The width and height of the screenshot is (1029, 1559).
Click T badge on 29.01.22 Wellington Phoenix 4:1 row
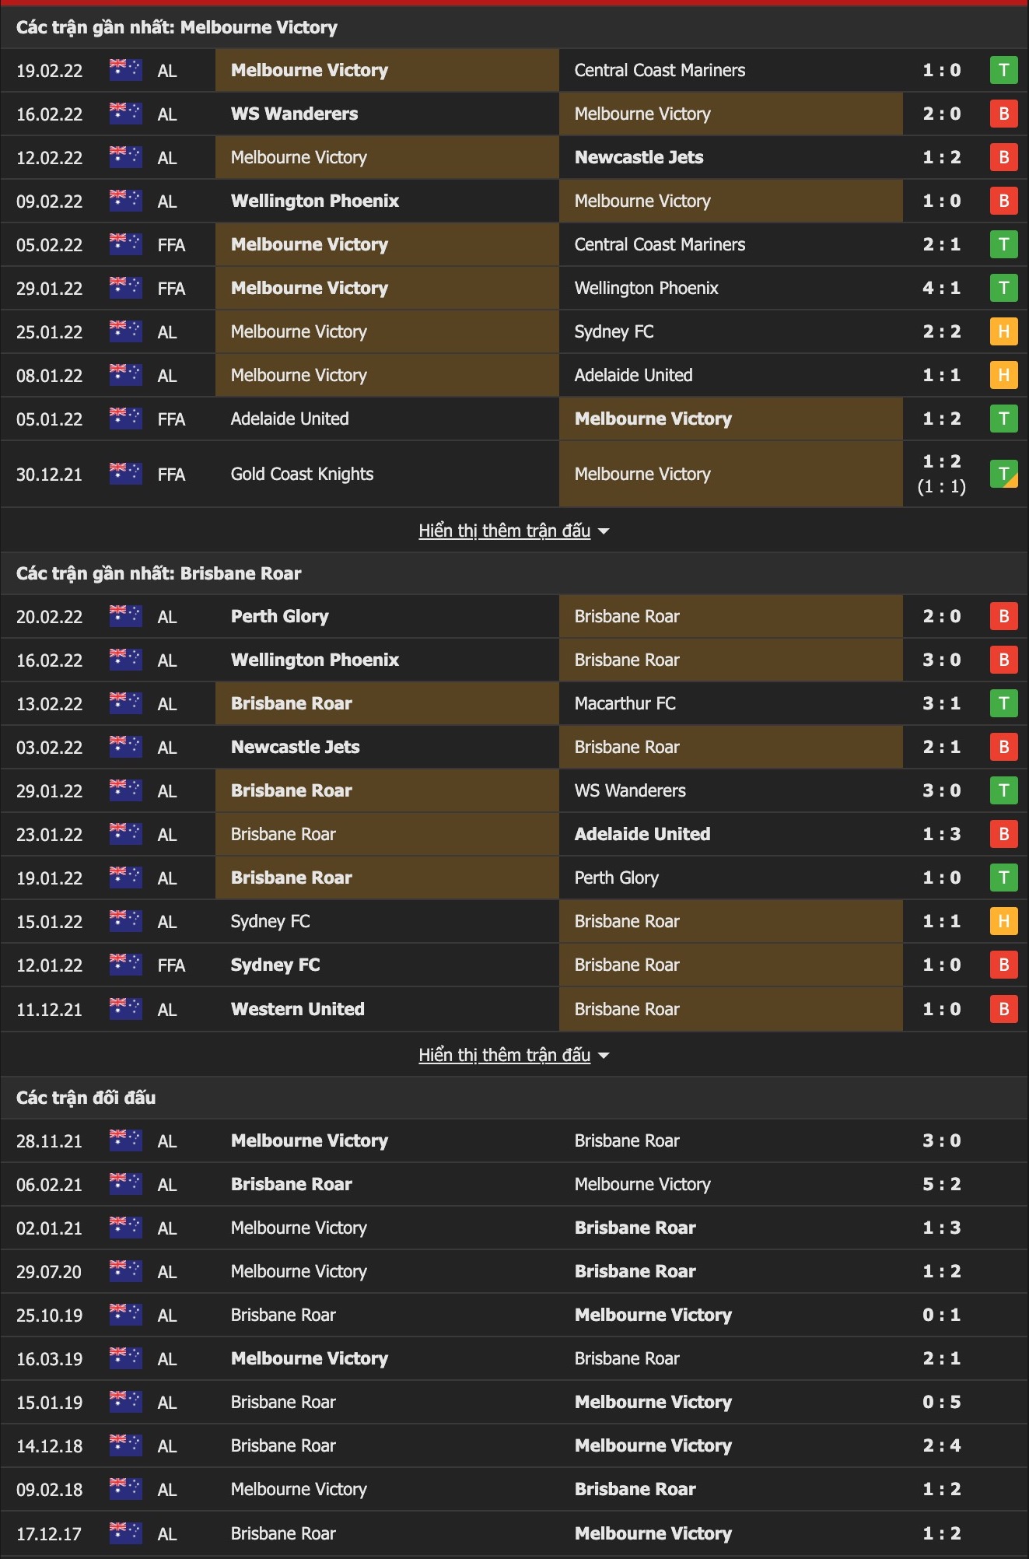[x=1003, y=288]
